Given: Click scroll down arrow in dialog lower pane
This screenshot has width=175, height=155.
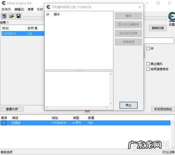Looking at the screenshot, I should [111, 103].
